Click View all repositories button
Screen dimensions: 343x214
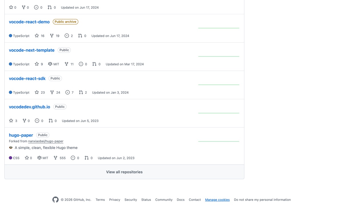[x=124, y=172]
